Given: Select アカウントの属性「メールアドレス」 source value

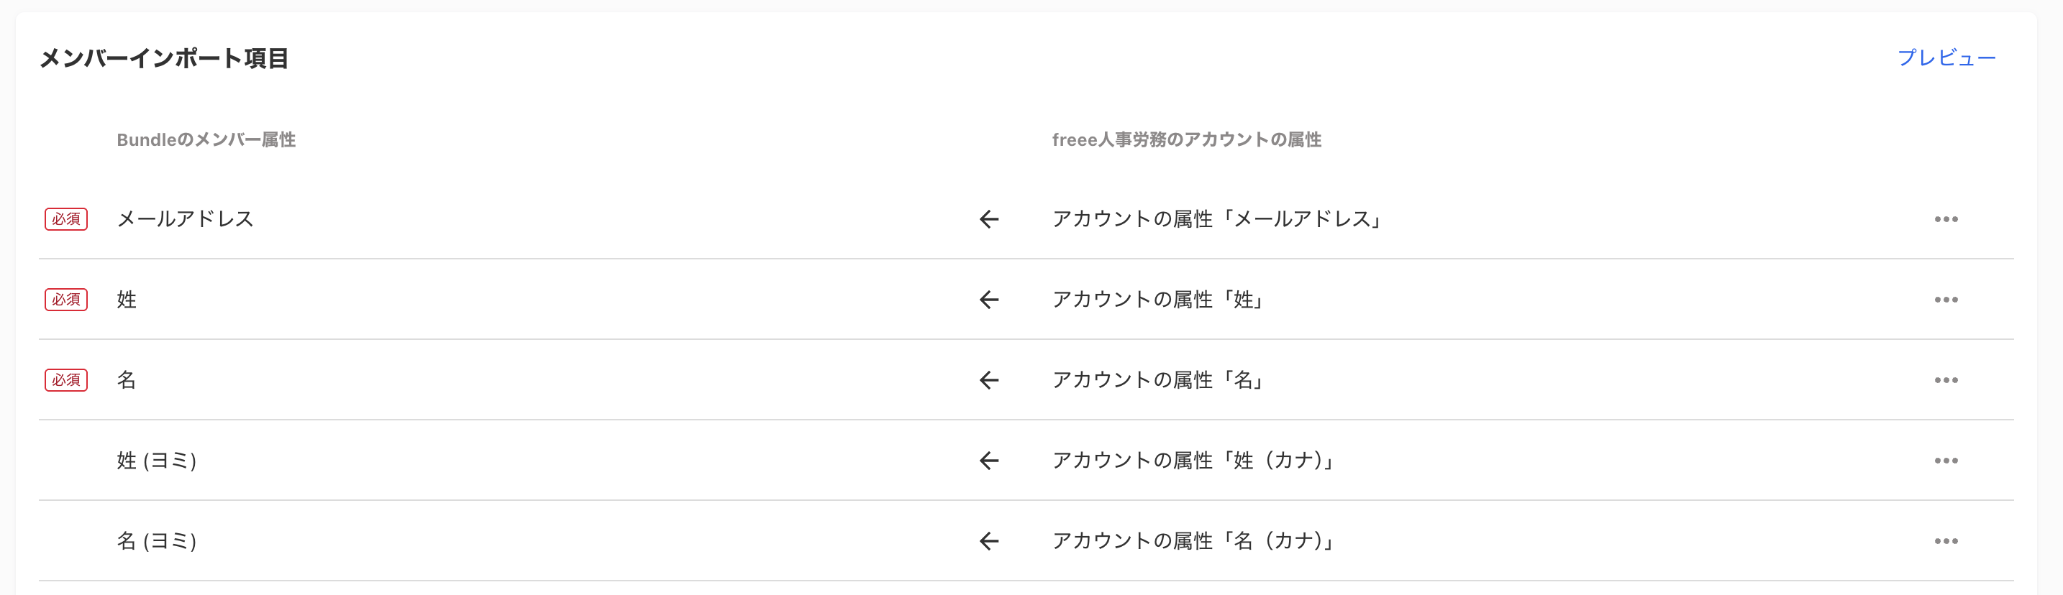Looking at the screenshot, I should pyautogui.click(x=1216, y=219).
